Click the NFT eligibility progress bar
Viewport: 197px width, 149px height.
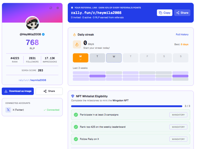pyautogui.click(x=126, y=106)
